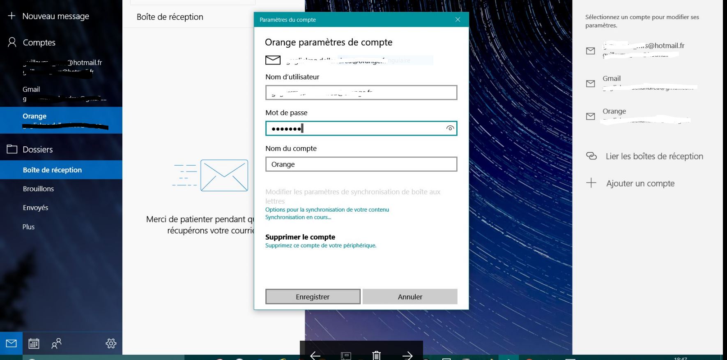Open Options pour la synchronisation de votre contenu

tap(327, 210)
